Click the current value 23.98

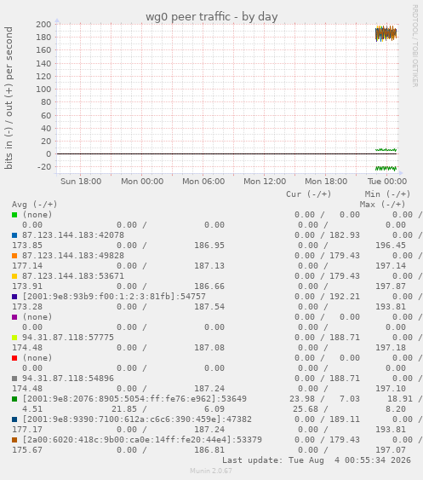pos(302,399)
